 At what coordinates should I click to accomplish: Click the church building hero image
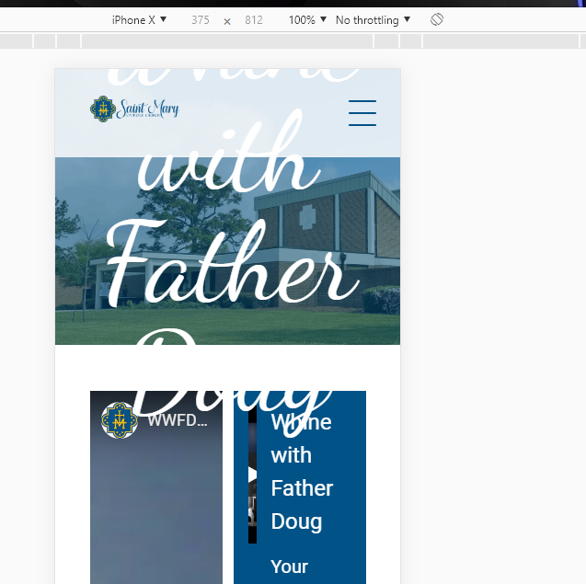pos(227,251)
